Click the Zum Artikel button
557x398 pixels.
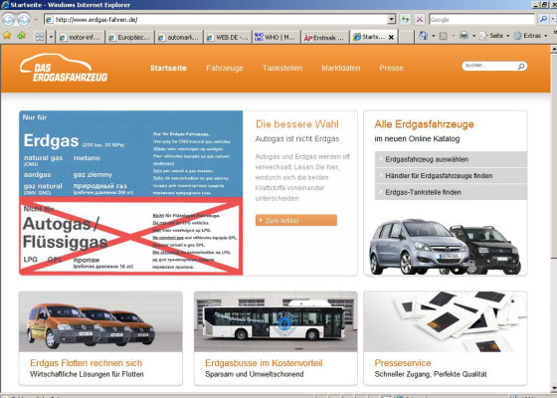click(x=296, y=220)
